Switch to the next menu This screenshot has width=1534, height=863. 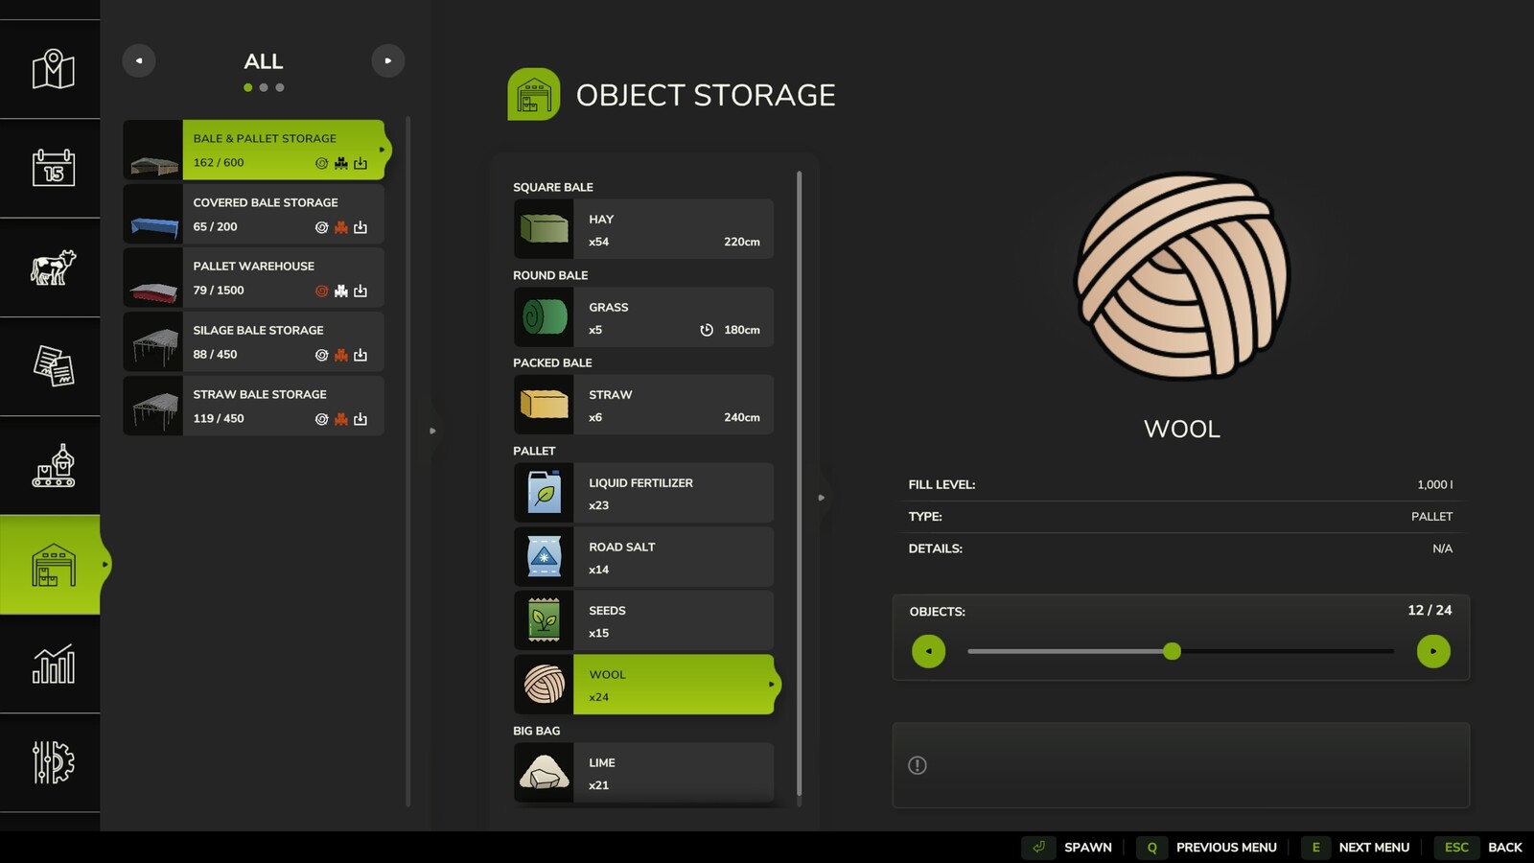tap(1374, 848)
